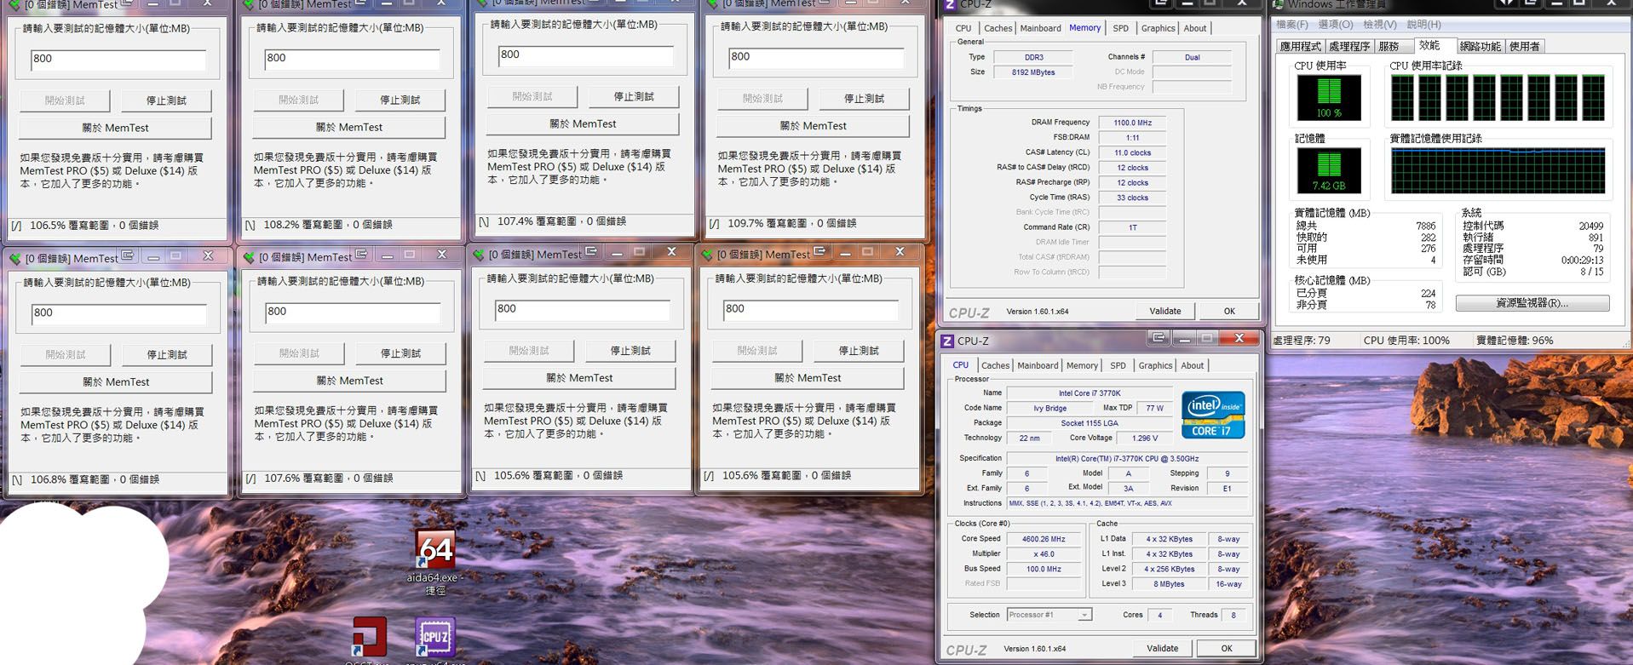1633x665 pixels.
Task: Click extra title-bar icon in 106.8% MemTest window
Action: tap(128, 255)
